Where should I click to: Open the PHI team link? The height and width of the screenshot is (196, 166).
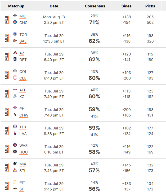click(x=23, y=109)
